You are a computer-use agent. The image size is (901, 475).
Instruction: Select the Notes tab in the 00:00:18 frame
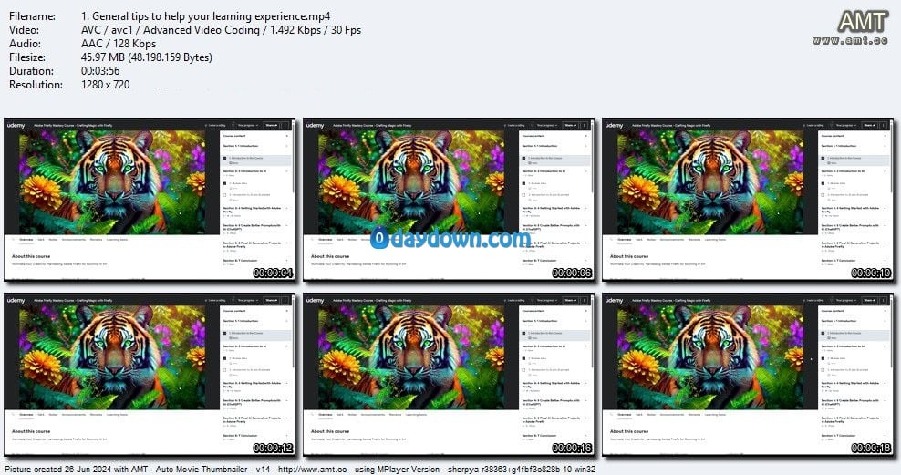651,415
